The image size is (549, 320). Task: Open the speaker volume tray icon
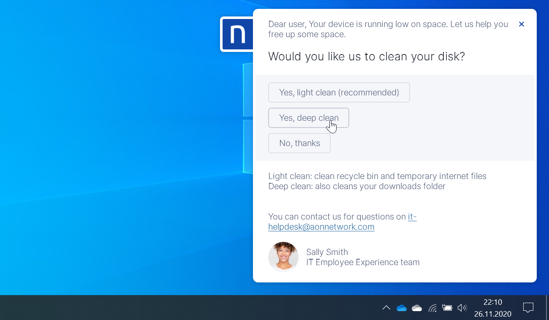[462, 308]
